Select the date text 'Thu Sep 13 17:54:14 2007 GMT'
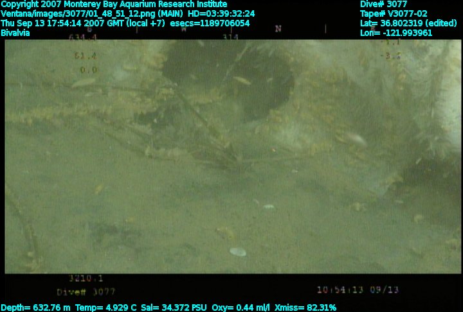The image size is (463, 312). 62,23
